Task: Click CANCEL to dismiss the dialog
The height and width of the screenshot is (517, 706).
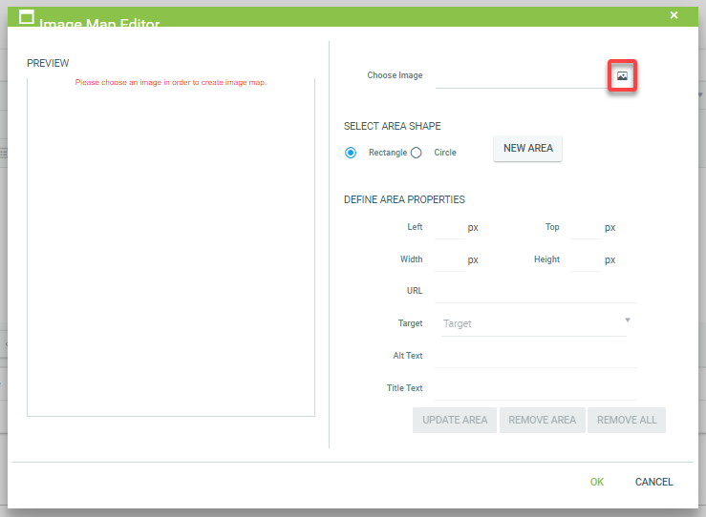Action: tap(653, 482)
